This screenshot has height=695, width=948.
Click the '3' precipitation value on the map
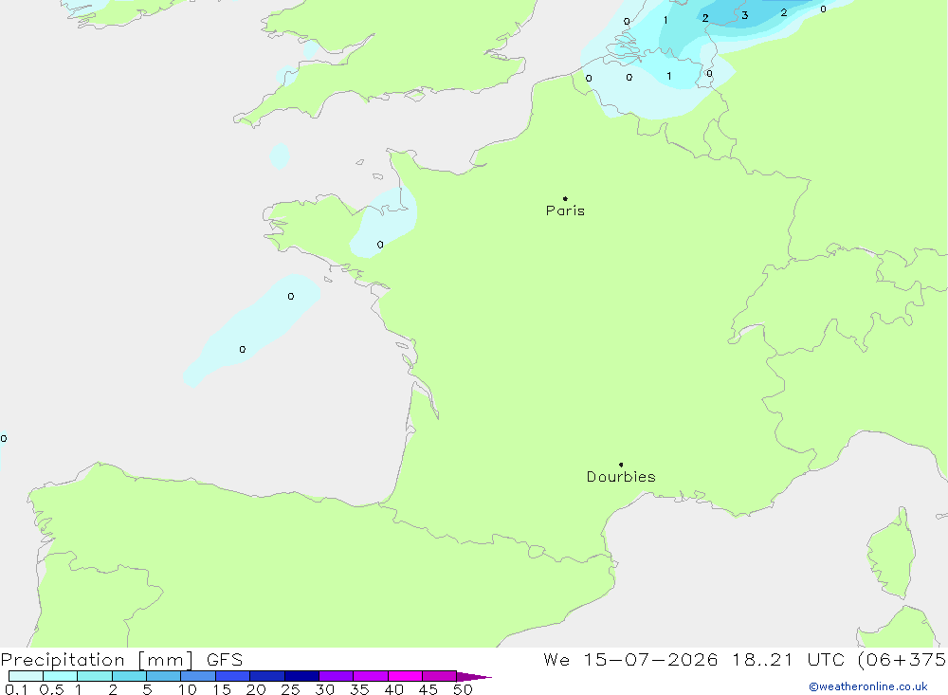[x=745, y=16]
